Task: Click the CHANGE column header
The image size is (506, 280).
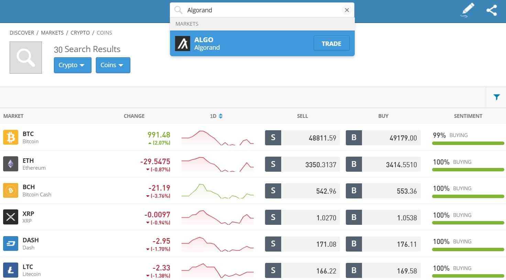Action: tap(134, 116)
